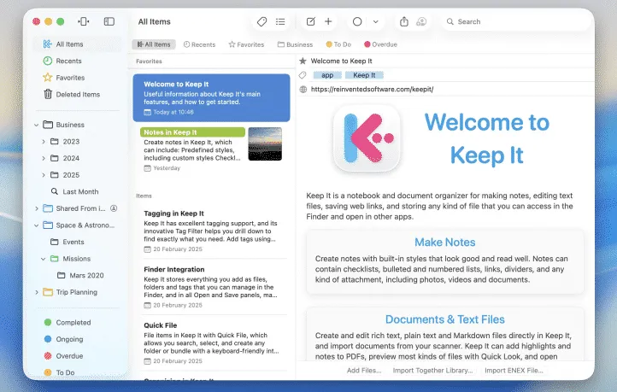This screenshot has width=617, height=392.
Task: Select the app tag
Action: [x=327, y=75]
